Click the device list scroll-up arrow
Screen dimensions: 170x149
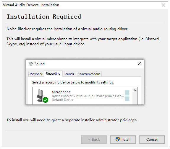click(x=135, y=90)
